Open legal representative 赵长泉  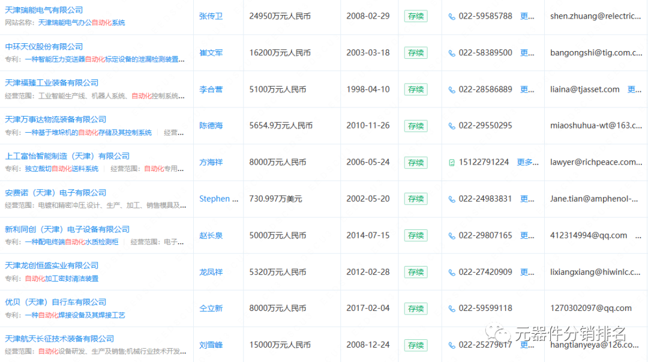click(x=211, y=235)
